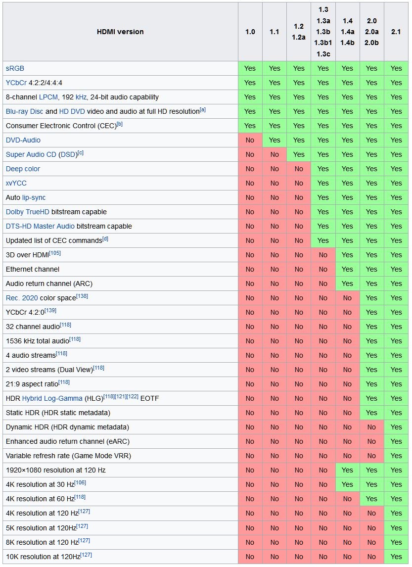Click the Deep color link
Screen dimensions: 412x567
[x=23, y=169]
